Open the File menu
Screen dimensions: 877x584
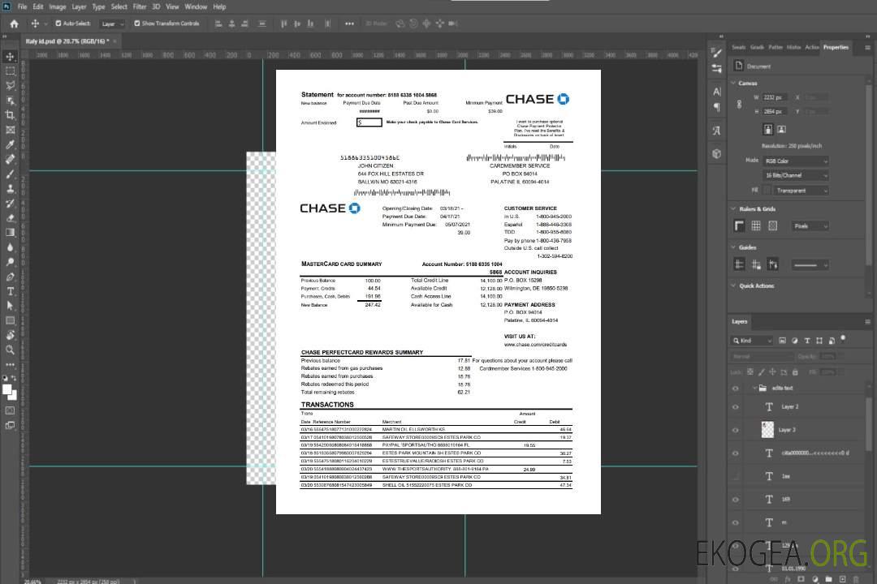[23, 6]
